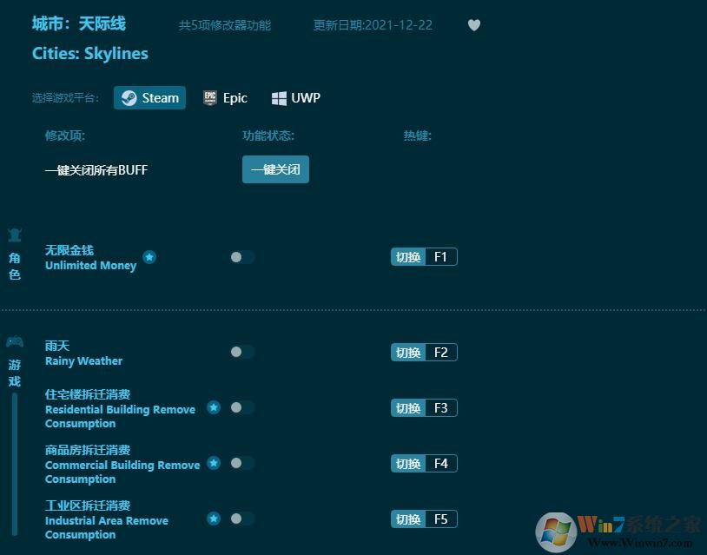The width and height of the screenshot is (707, 555).
Task: Click the Epic Games icon
Action: [x=211, y=97]
